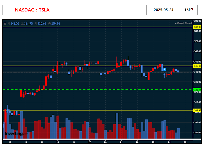Screen dimensions: 206x147
Task: Click the 2025-05-24 date label
Action: click(x=163, y=10)
